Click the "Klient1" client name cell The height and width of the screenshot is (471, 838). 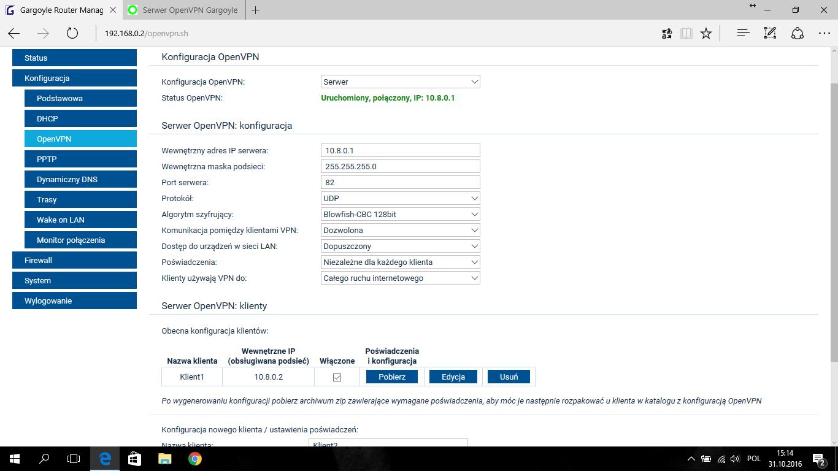point(192,377)
